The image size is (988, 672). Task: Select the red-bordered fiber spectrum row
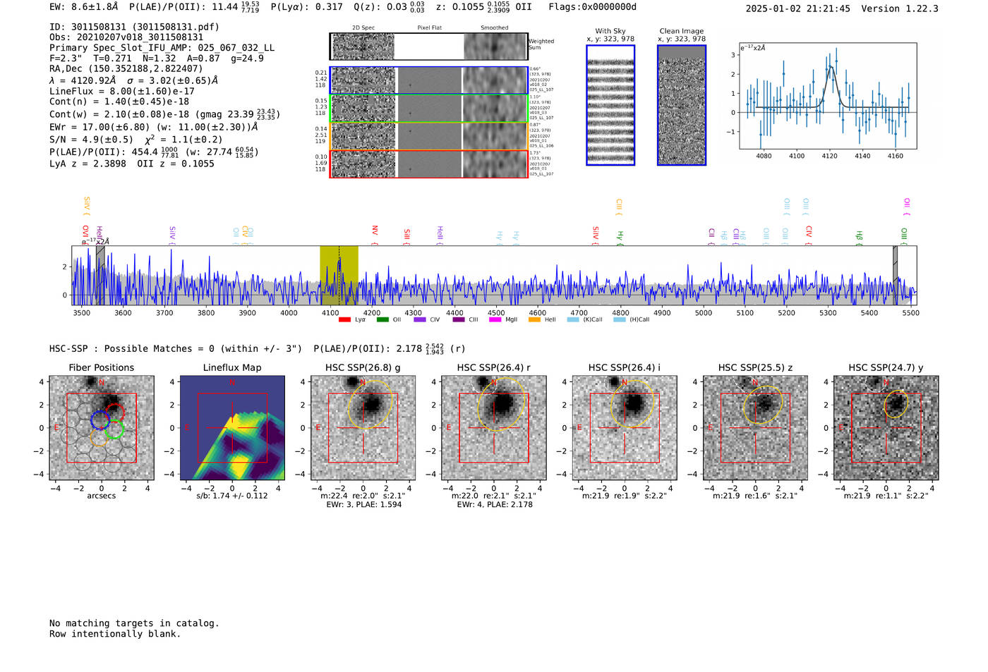point(429,164)
